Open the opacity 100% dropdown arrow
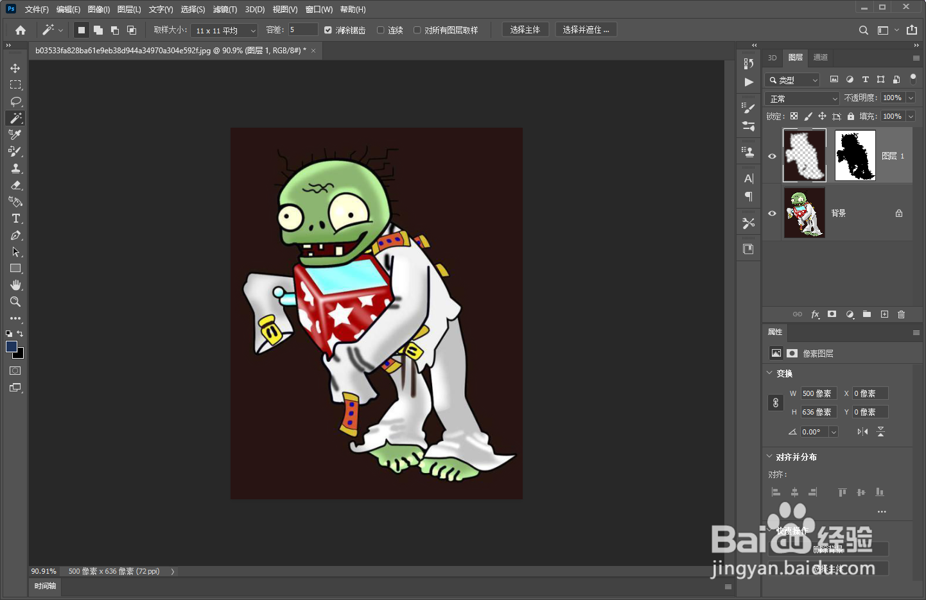 click(911, 98)
